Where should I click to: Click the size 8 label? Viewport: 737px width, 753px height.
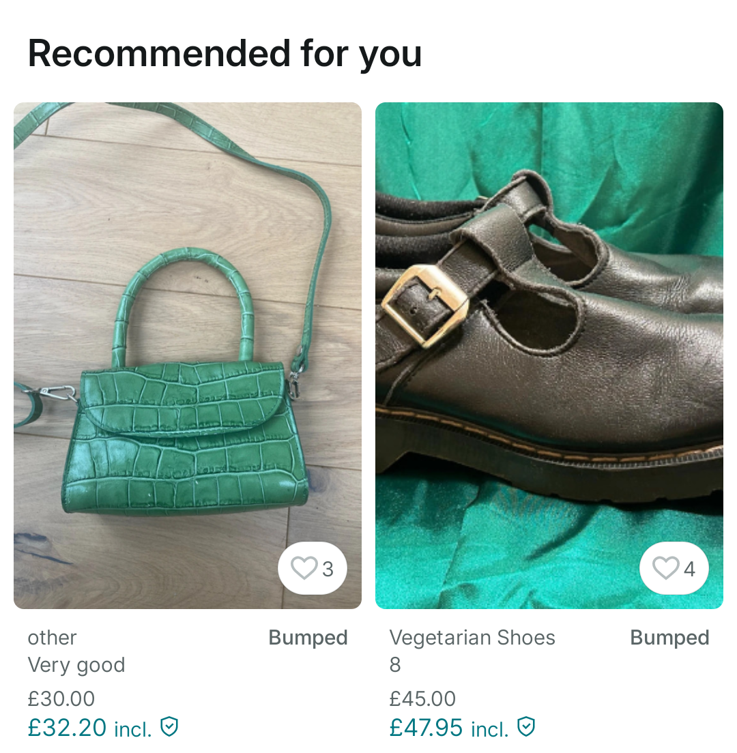(x=395, y=665)
